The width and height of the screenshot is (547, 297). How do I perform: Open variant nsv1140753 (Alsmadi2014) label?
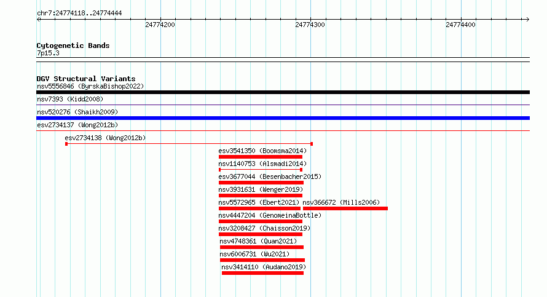[x=262, y=164]
